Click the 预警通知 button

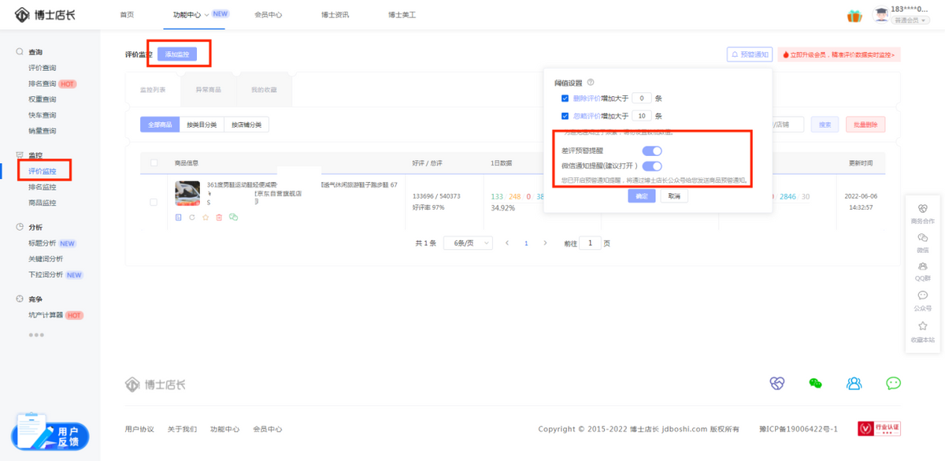click(x=749, y=54)
